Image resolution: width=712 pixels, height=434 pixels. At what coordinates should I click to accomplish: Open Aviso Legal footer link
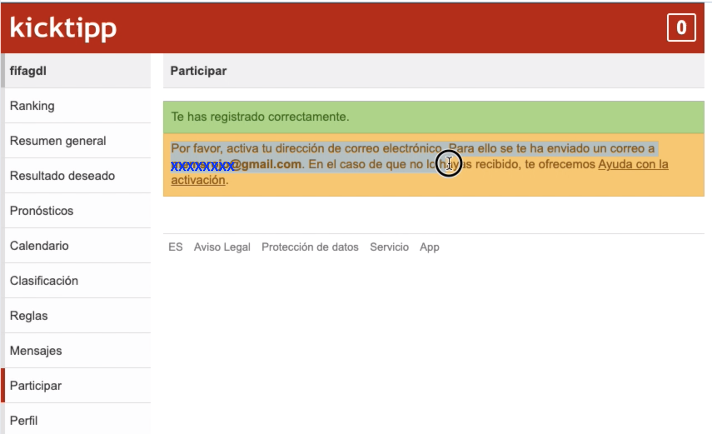(222, 247)
